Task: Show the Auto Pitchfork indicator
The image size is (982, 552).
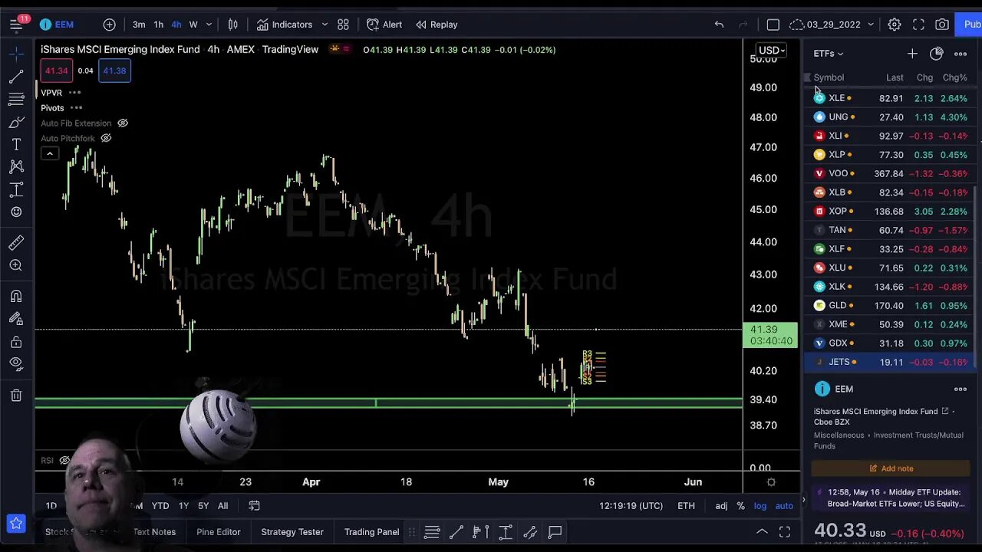Action: pos(107,139)
